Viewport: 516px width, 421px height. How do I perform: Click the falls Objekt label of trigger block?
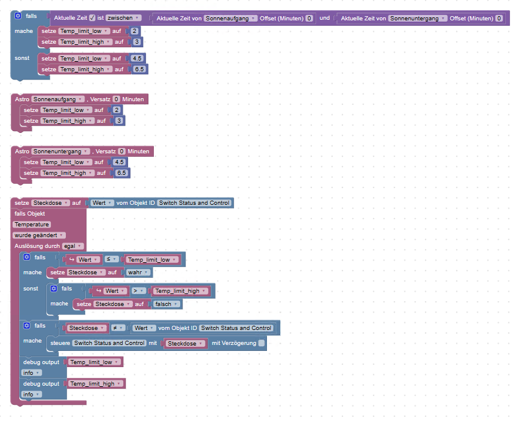(29, 213)
